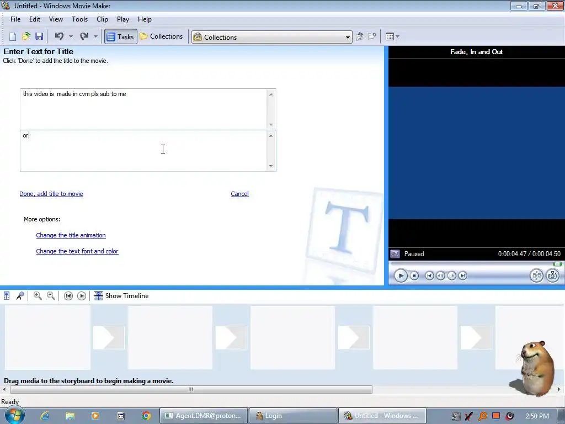Click the Play Storyboard icon

82,296
